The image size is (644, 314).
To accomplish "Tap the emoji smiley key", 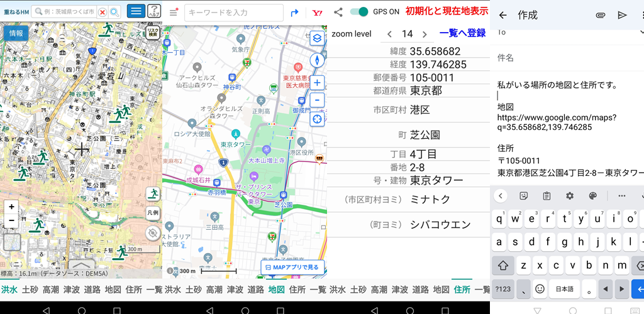I will coord(540,289).
